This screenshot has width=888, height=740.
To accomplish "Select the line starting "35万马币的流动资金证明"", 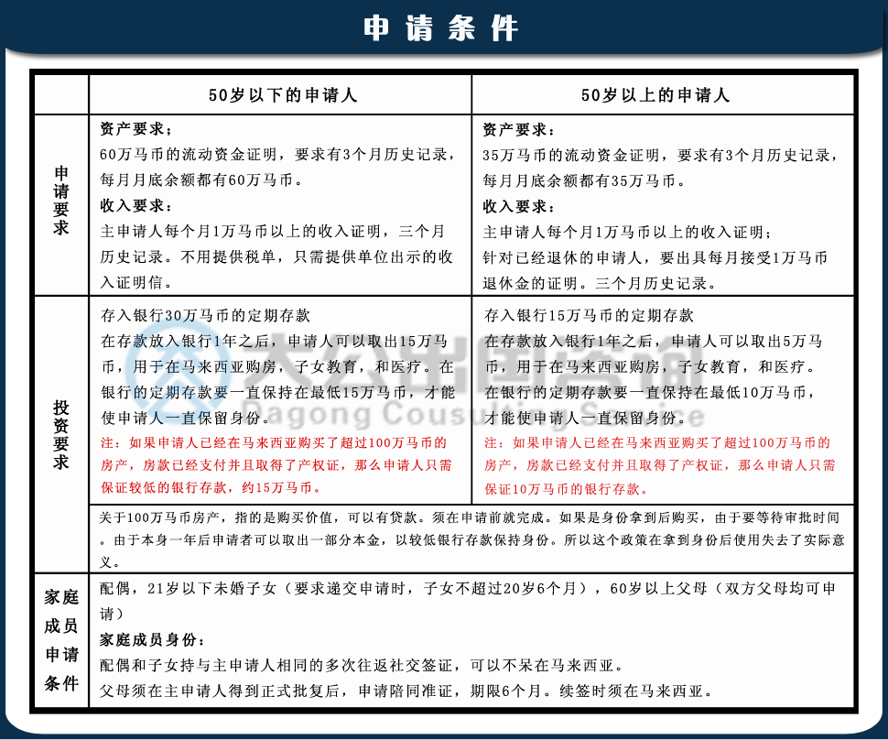I will [x=660, y=156].
